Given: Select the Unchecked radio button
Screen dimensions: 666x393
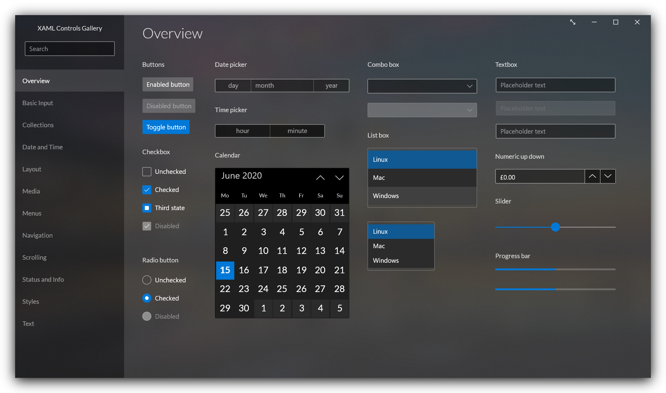Looking at the screenshot, I should pos(147,279).
